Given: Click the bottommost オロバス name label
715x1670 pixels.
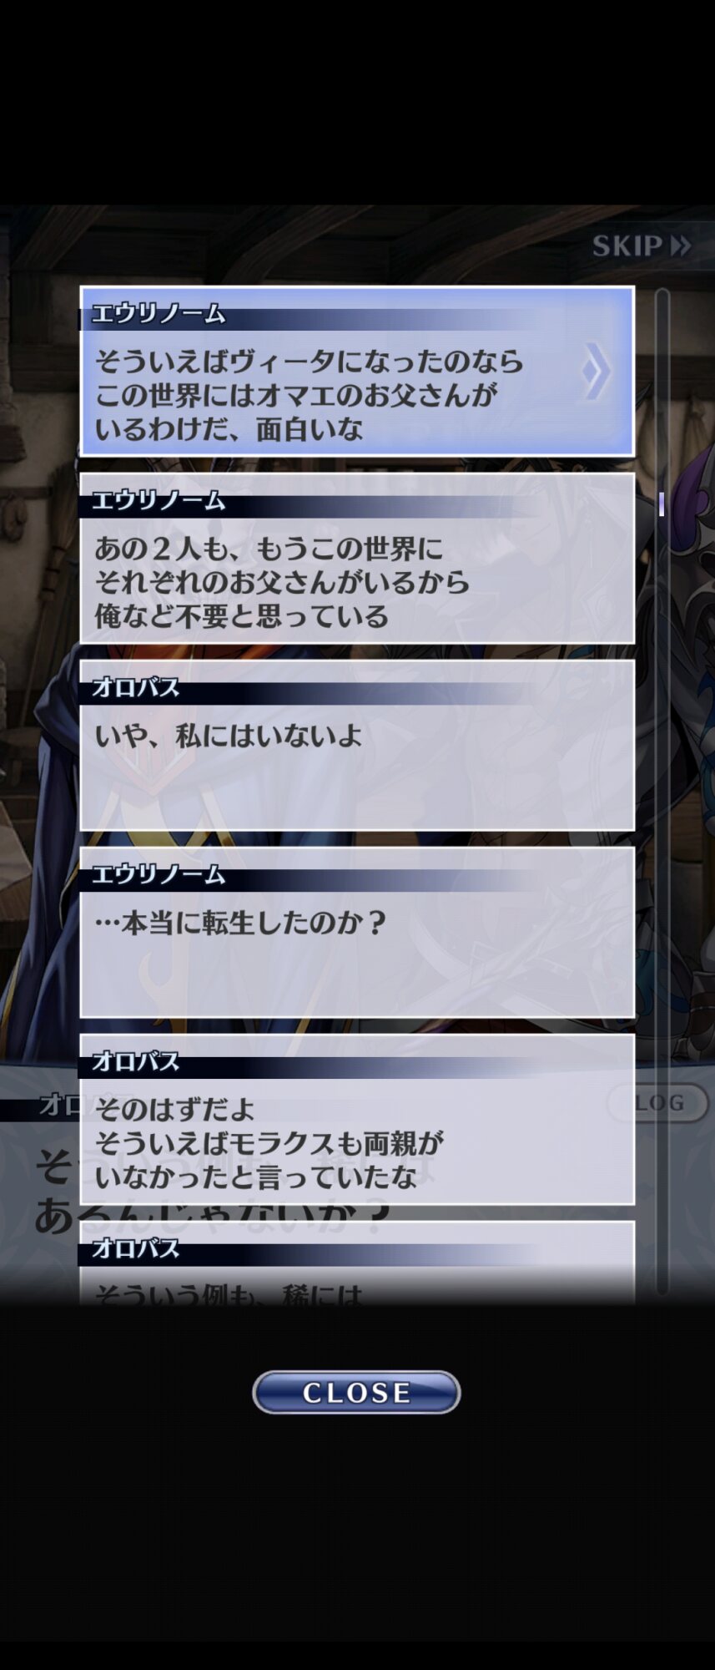Looking at the screenshot, I should (x=136, y=1249).
